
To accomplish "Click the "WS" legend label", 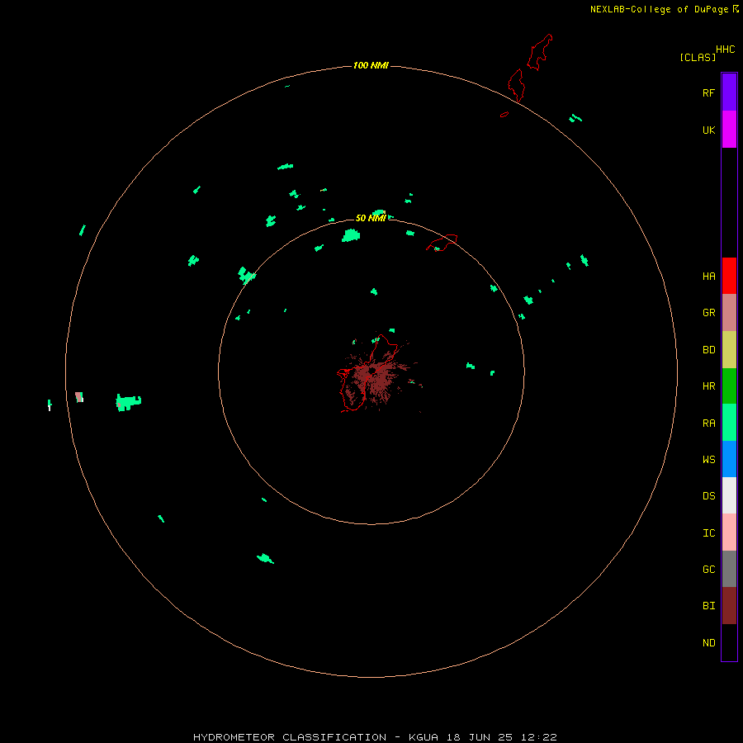I will click(x=708, y=459).
